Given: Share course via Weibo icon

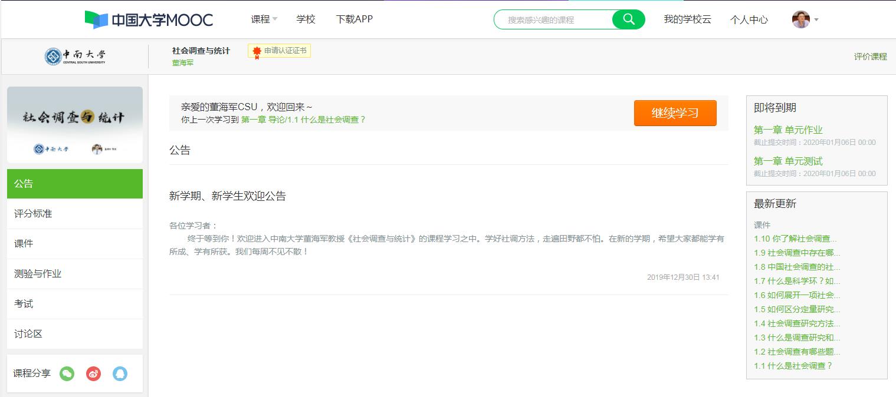Looking at the screenshot, I should click(x=94, y=373).
